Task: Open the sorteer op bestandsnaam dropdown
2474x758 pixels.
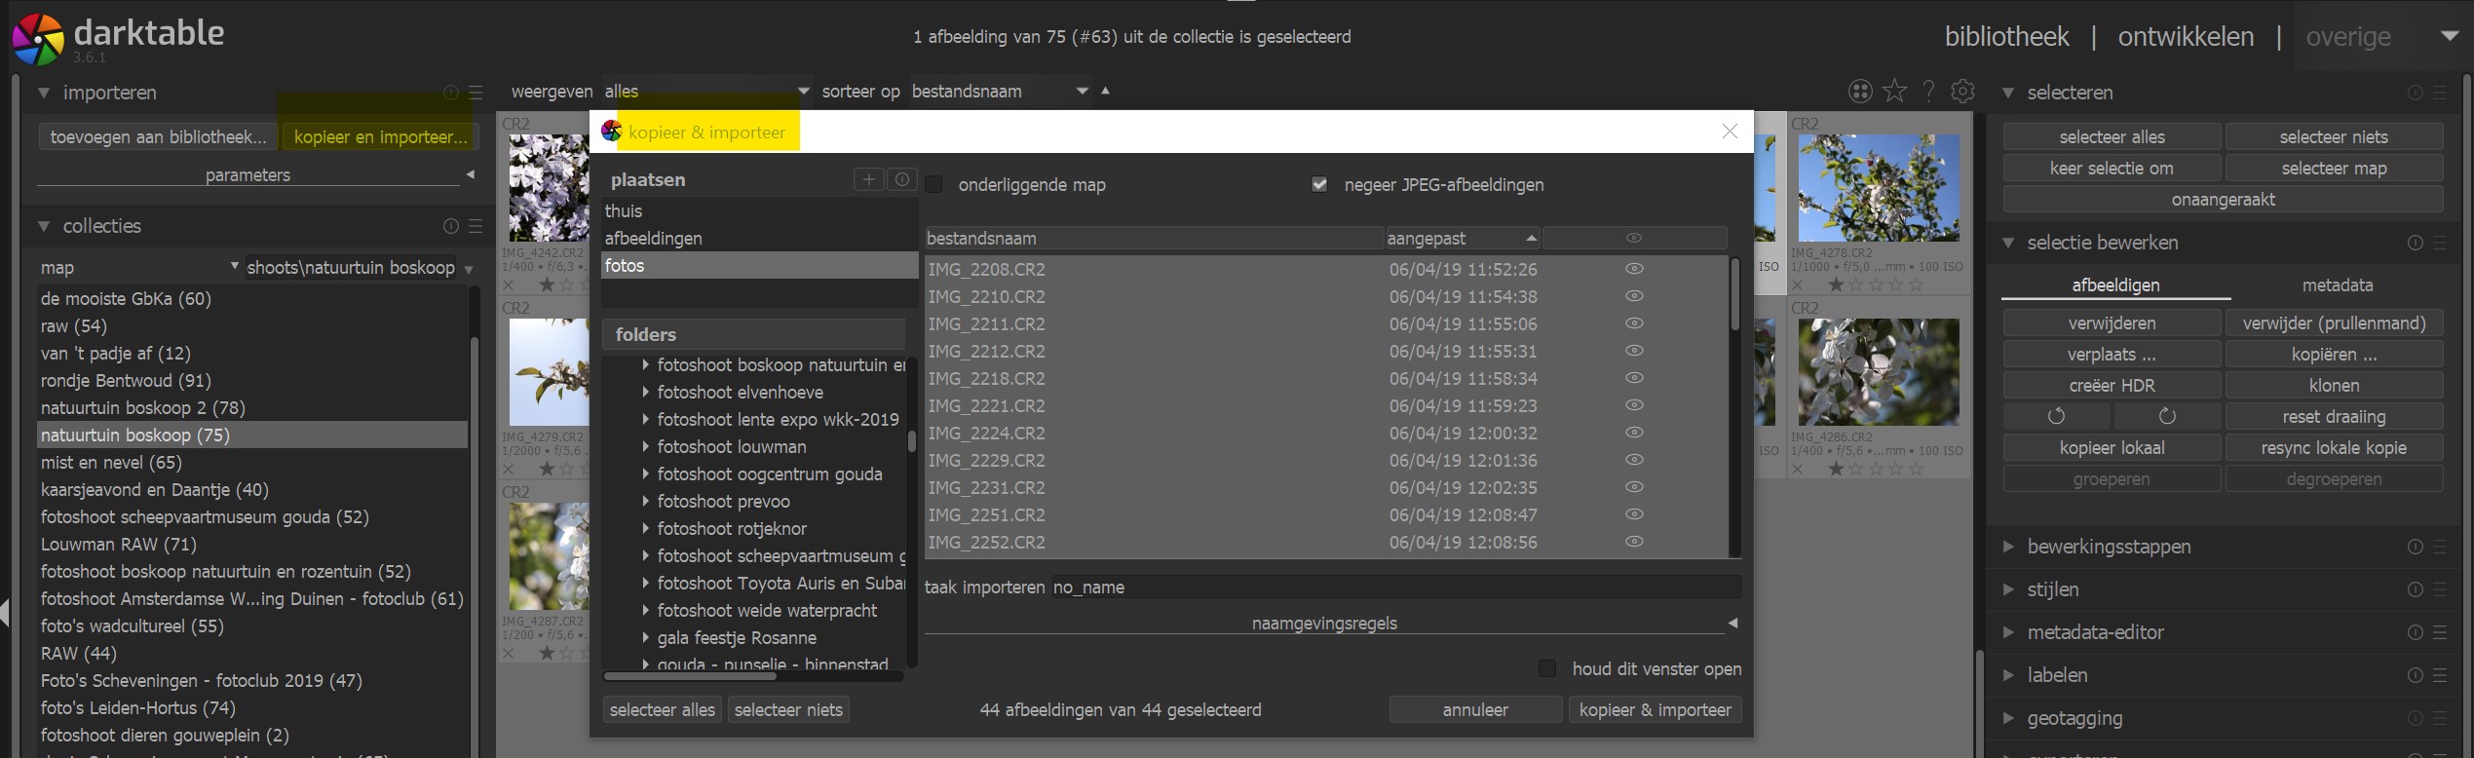Action: coord(999,91)
